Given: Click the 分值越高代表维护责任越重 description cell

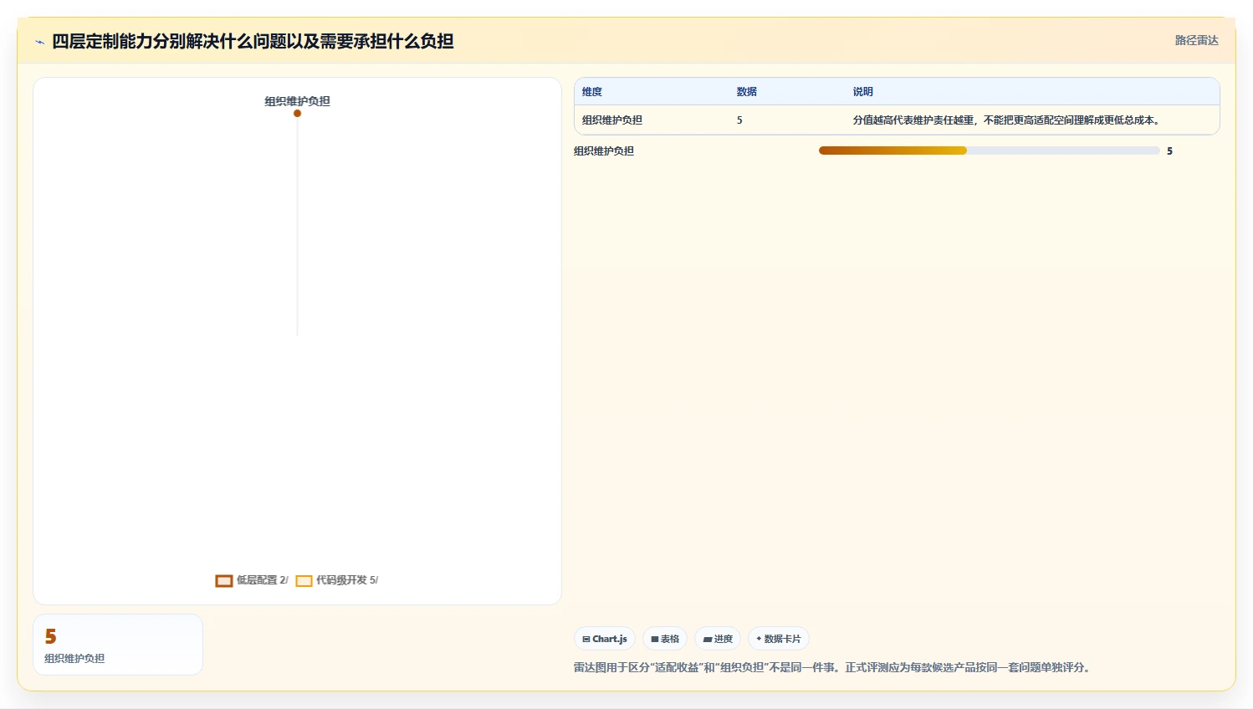Looking at the screenshot, I should point(1006,120).
